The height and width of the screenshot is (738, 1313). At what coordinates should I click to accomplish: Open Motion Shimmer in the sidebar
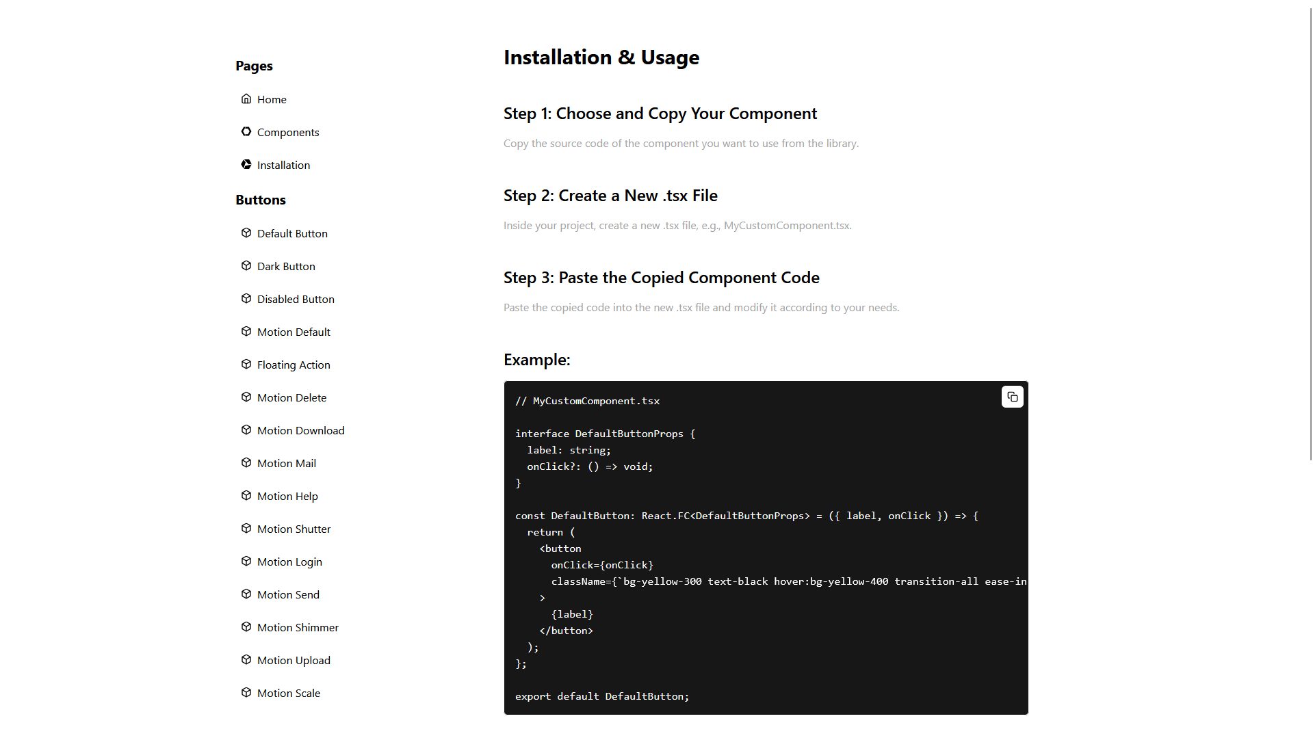click(298, 627)
